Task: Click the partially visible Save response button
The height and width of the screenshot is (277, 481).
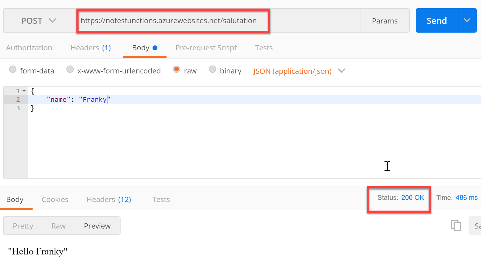Action: [475, 226]
